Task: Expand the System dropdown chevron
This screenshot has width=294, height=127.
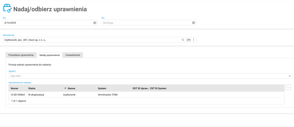Action: pyautogui.click(x=290, y=76)
